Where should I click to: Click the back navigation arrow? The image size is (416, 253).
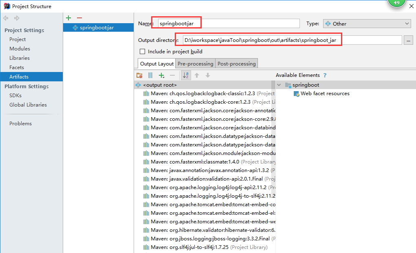click(x=6, y=18)
